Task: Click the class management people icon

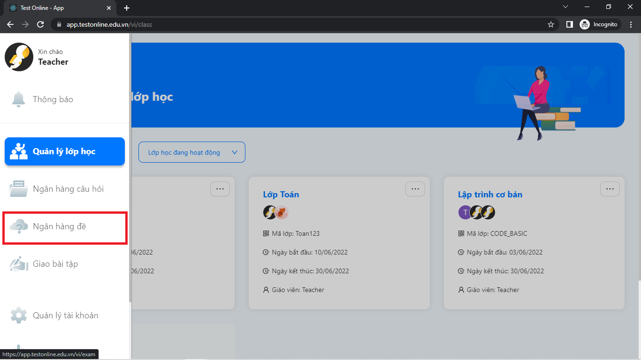Action: tap(19, 151)
